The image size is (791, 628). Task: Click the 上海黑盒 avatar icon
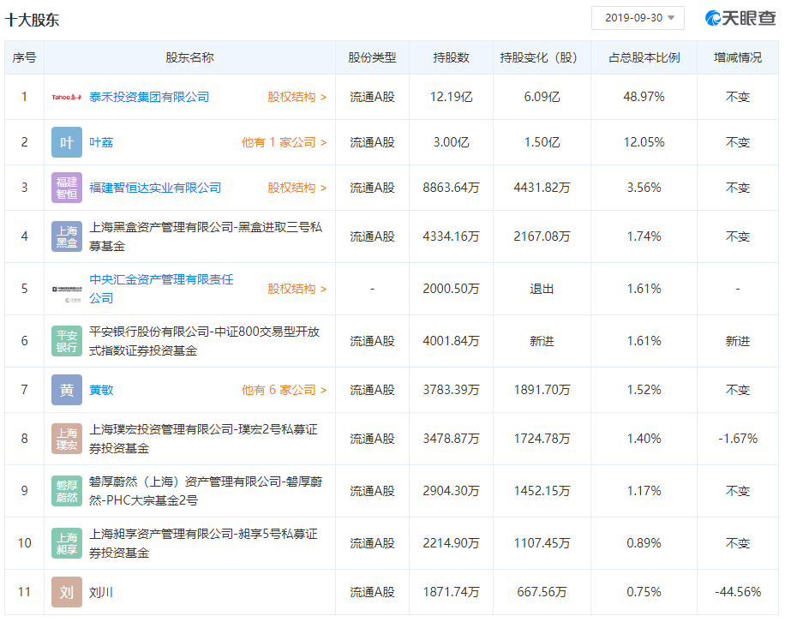pos(67,236)
